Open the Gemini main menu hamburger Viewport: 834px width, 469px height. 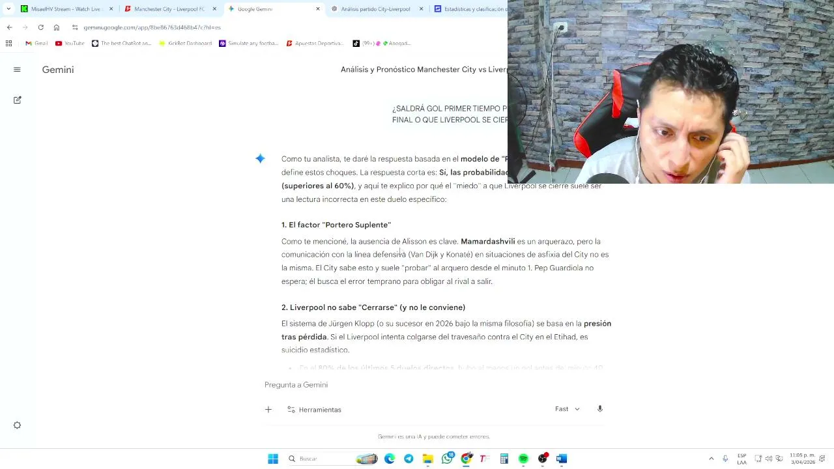17,70
